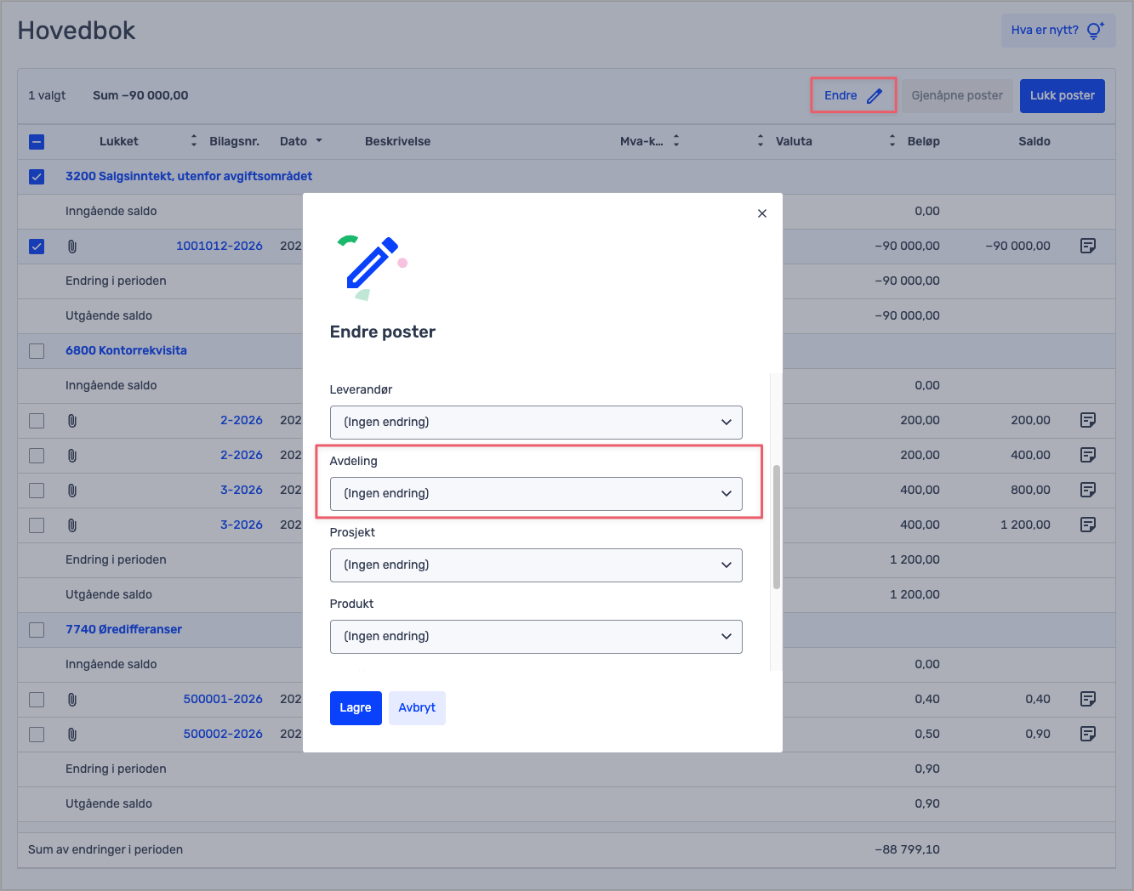The image size is (1134, 891).
Task: Click the note icon on voucher 1001012-2026 row
Action: [1087, 246]
